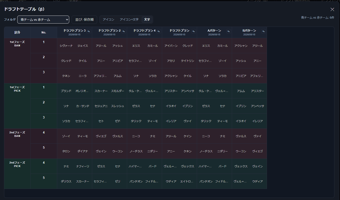The width and height of the screenshot is (340, 200).
Task: Click ケイン in the ドラフトプラン column
Action: [188, 136]
